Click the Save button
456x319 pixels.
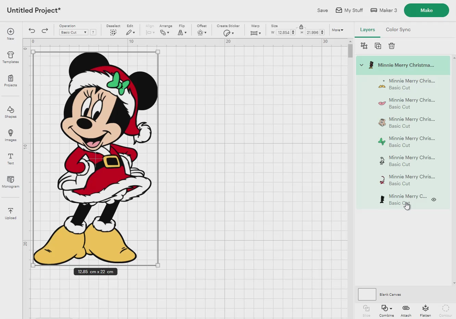(x=322, y=10)
